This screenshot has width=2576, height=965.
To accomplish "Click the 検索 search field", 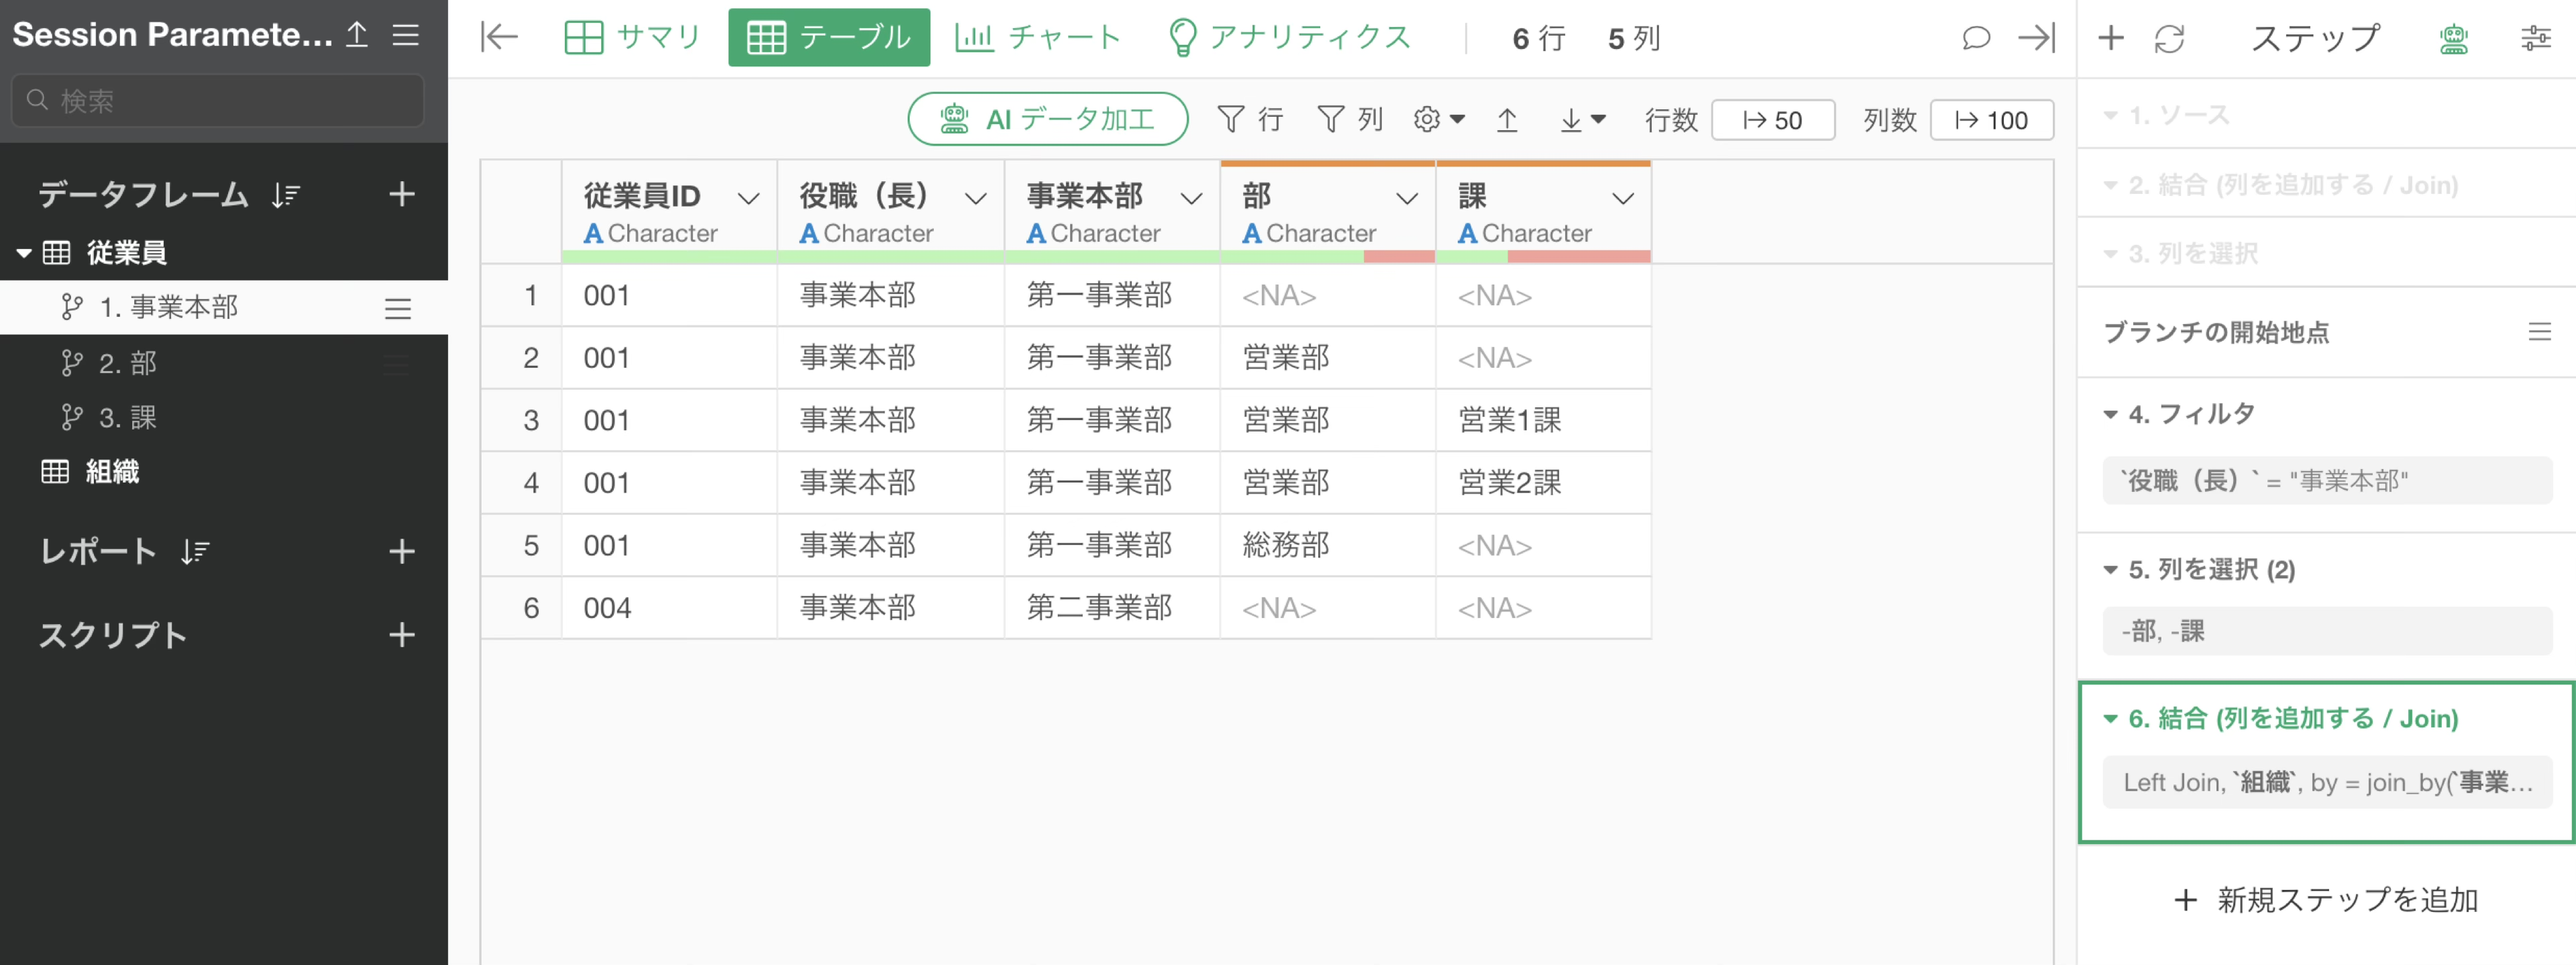I will (218, 100).
